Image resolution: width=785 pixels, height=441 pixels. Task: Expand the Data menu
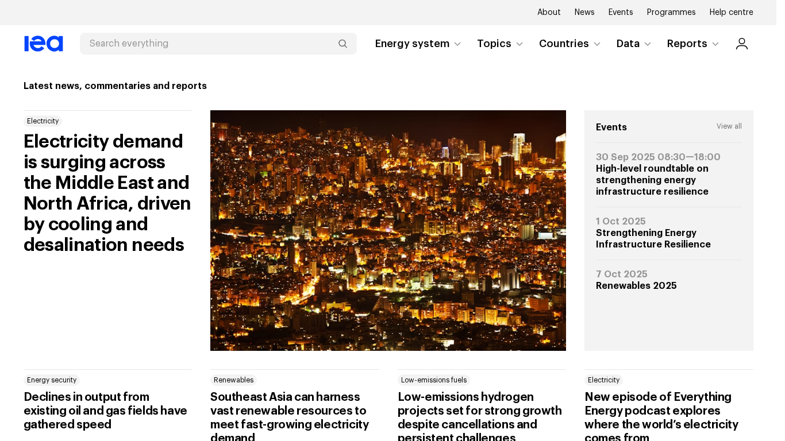634,44
